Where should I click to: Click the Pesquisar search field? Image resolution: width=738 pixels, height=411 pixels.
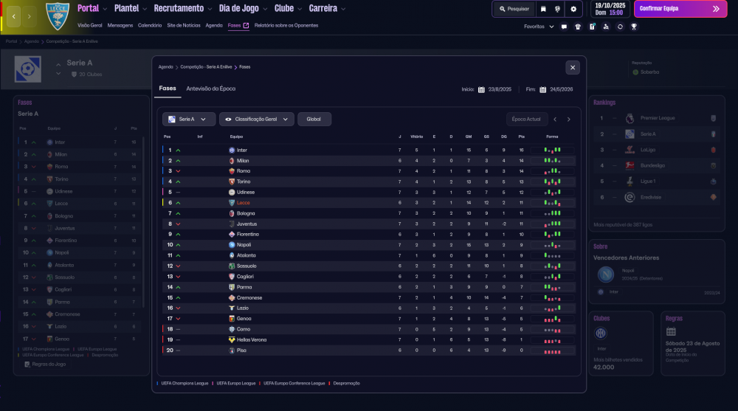[514, 9]
